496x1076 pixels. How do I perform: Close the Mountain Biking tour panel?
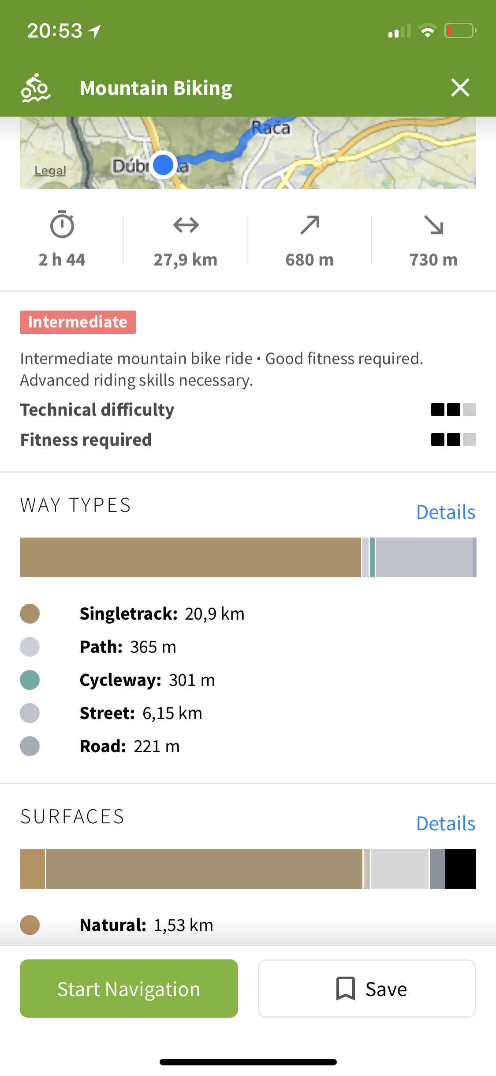tap(460, 87)
